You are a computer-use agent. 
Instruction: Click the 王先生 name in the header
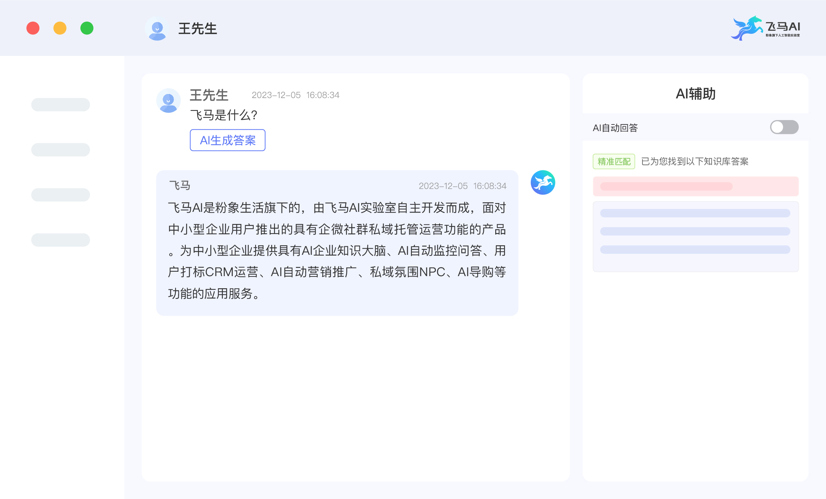pos(198,29)
